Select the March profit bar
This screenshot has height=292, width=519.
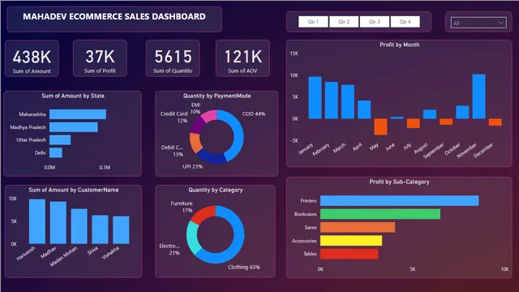coord(348,101)
